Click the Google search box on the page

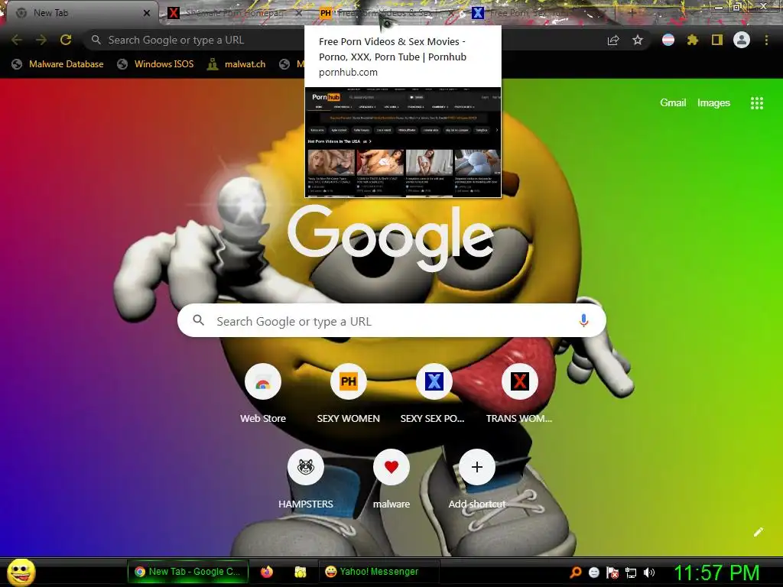point(392,321)
